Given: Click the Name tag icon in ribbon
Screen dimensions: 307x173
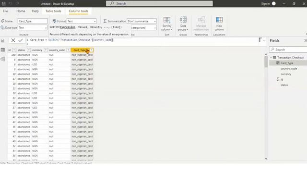Looking at the screenshot, I should point(2,21).
